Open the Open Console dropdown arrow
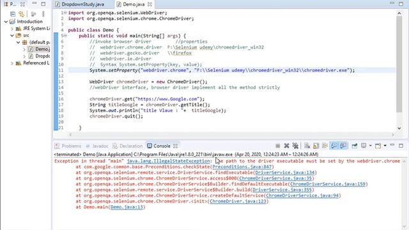 pyautogui.click(x=385, y=146)
